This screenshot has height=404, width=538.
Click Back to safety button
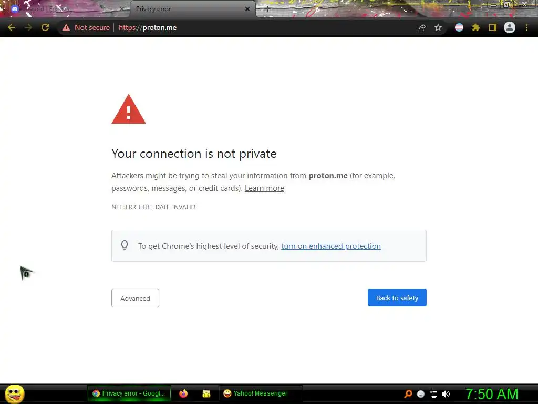(397, 298)
